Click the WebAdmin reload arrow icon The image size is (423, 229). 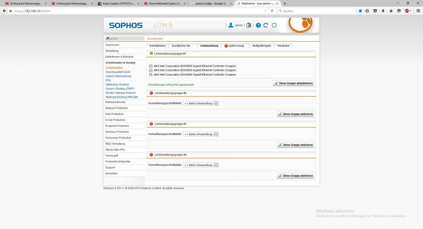coord(266,25)
